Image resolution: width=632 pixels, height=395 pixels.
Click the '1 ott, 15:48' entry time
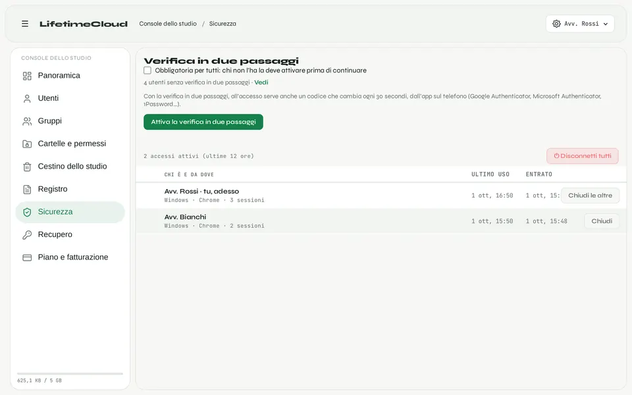pyautogui.click(x=546, y=221)
